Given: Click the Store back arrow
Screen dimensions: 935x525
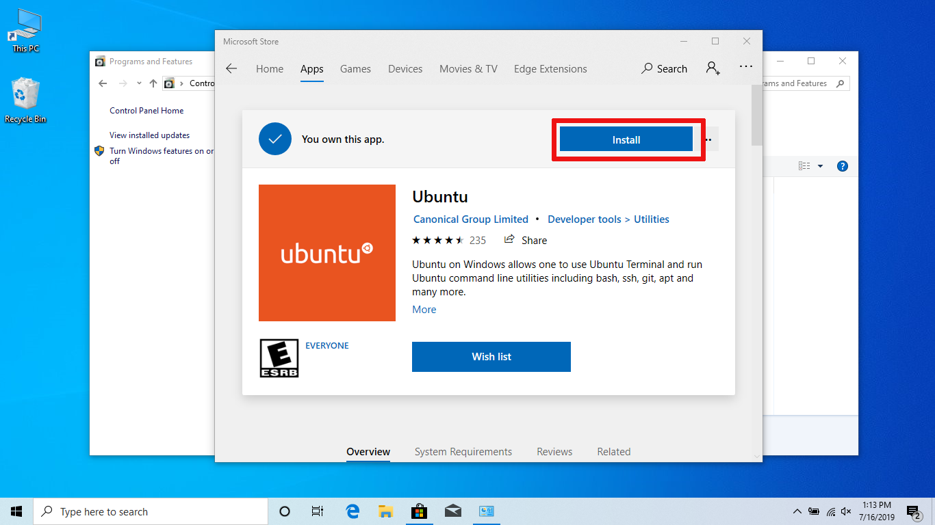Looking at the screenshot, I should pyautogui.click(x=231, y=68).
